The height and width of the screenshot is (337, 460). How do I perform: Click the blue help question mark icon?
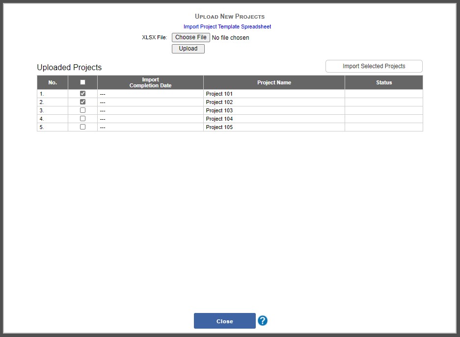[x=262, y=320]
